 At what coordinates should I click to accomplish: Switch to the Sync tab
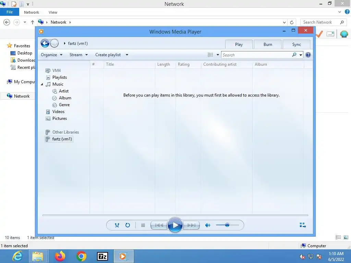(296, 45)
